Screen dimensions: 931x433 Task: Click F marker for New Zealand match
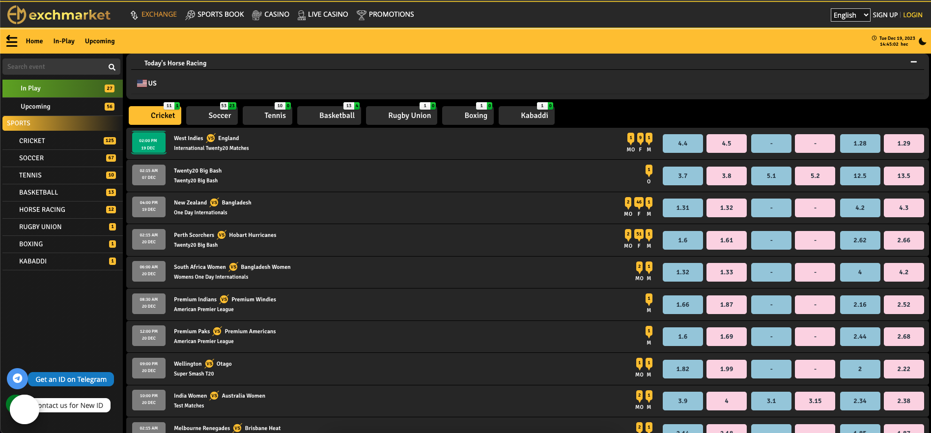tap(639, 207)
